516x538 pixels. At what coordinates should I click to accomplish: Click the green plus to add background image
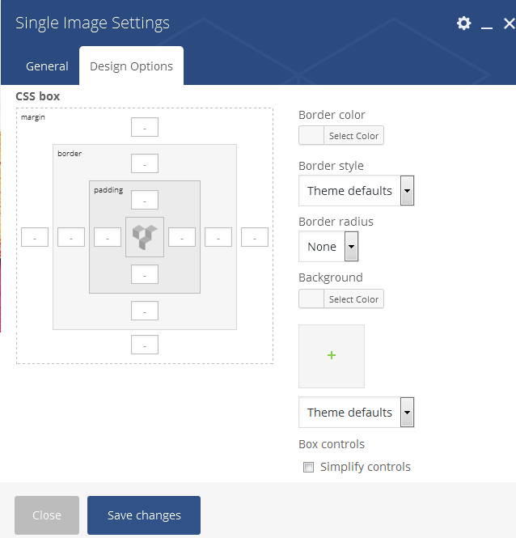(332, 356)
